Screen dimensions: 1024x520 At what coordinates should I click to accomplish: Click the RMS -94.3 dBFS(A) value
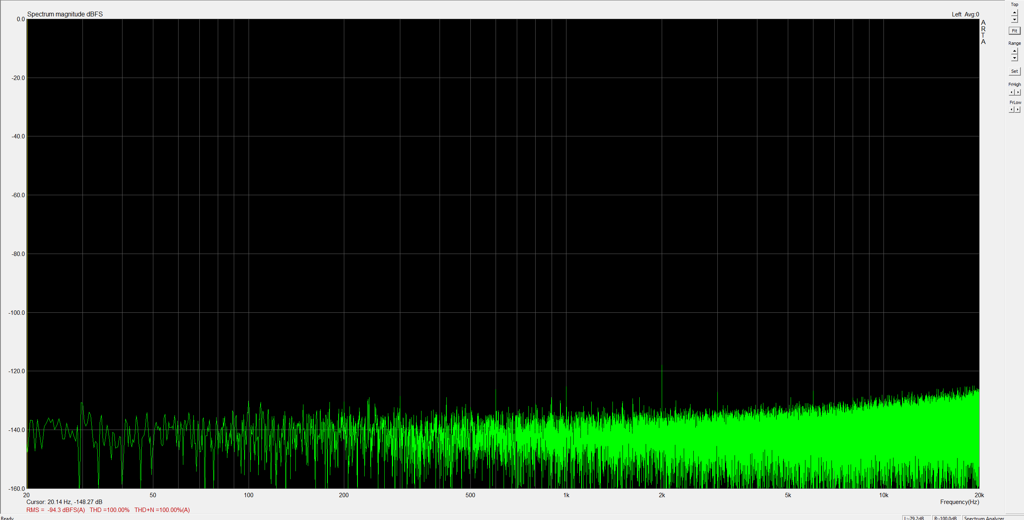point(56,510)
